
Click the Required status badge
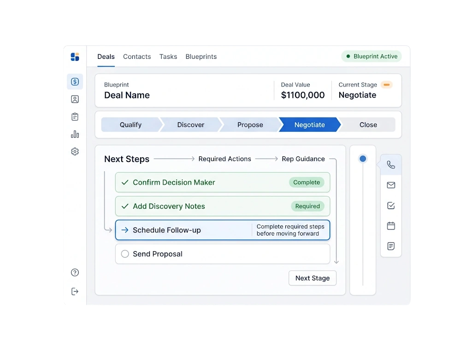tap(307, 206)
